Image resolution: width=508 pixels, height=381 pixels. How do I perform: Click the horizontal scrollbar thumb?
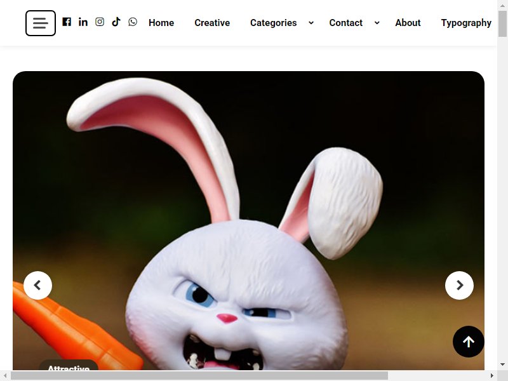(x=199, y=375)
